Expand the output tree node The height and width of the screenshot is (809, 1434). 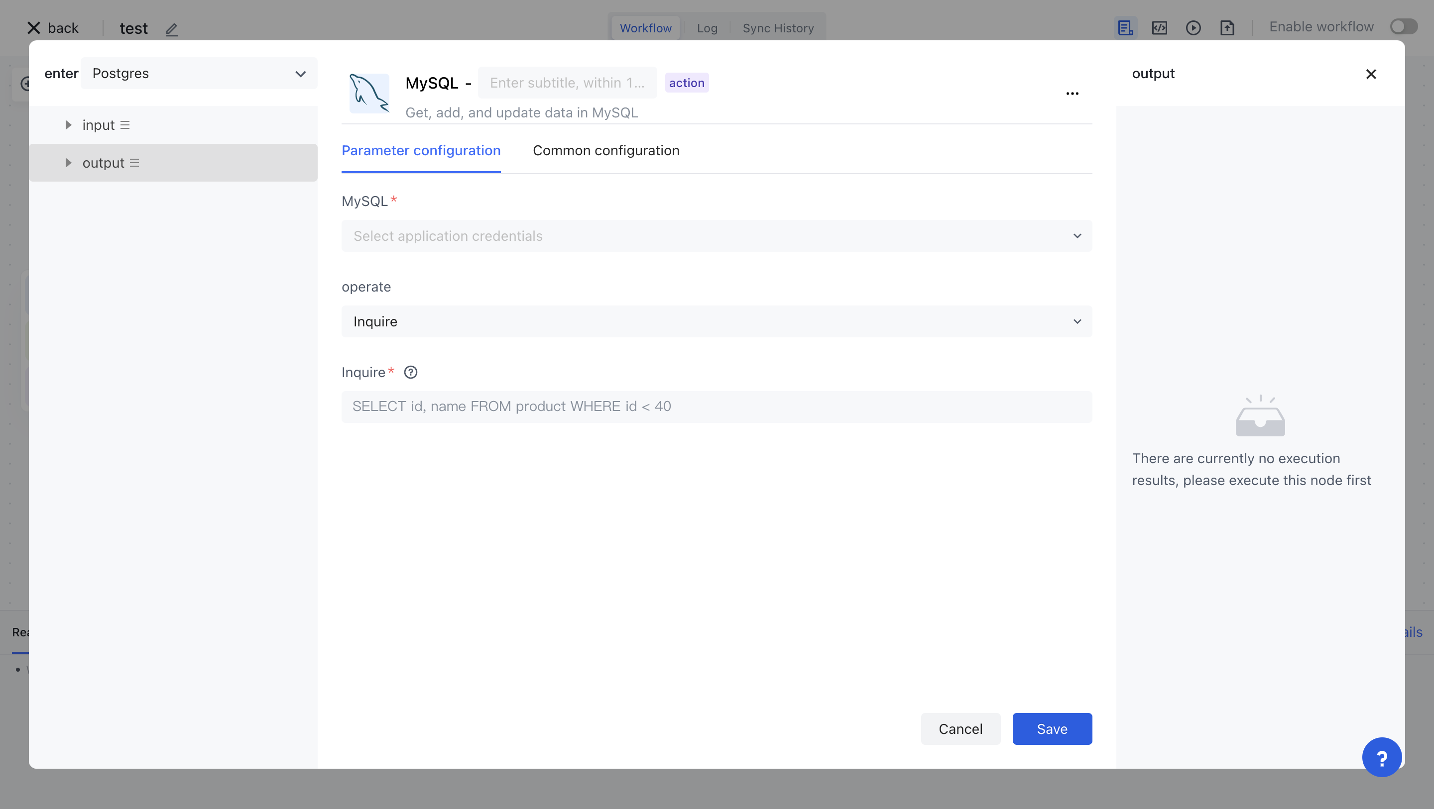click(68, 163)
